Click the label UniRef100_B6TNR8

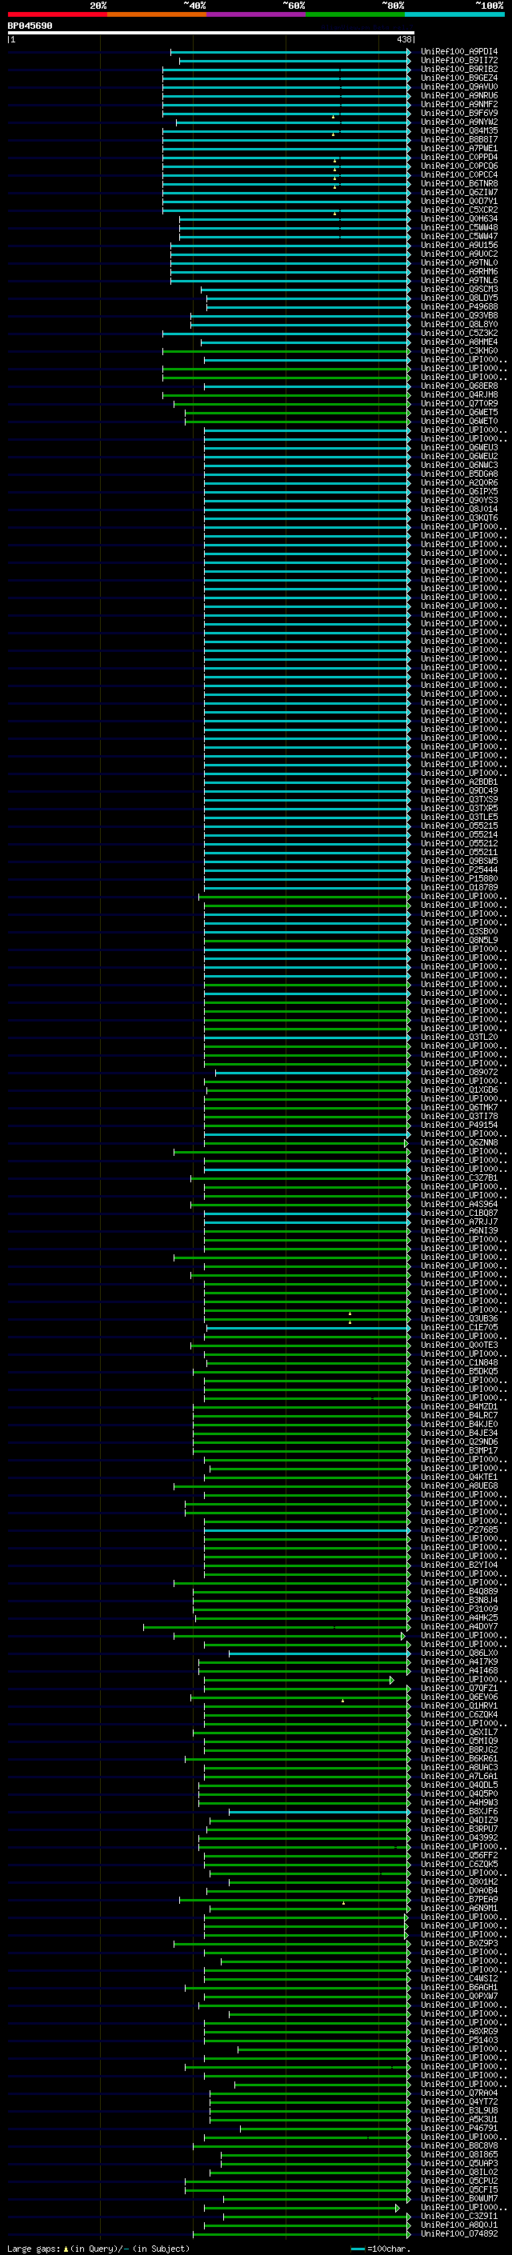458,184
